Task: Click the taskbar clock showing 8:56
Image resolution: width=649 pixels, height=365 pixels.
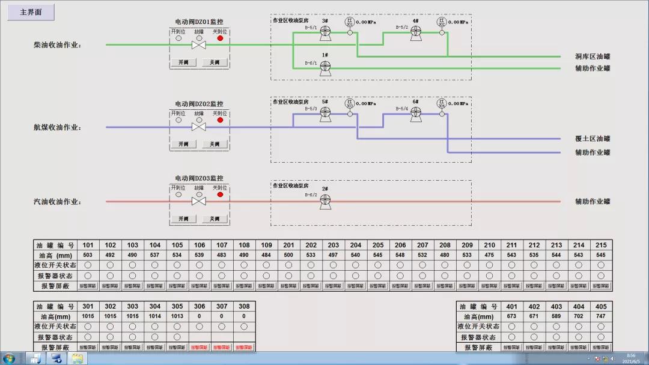Action: point(630,358)
